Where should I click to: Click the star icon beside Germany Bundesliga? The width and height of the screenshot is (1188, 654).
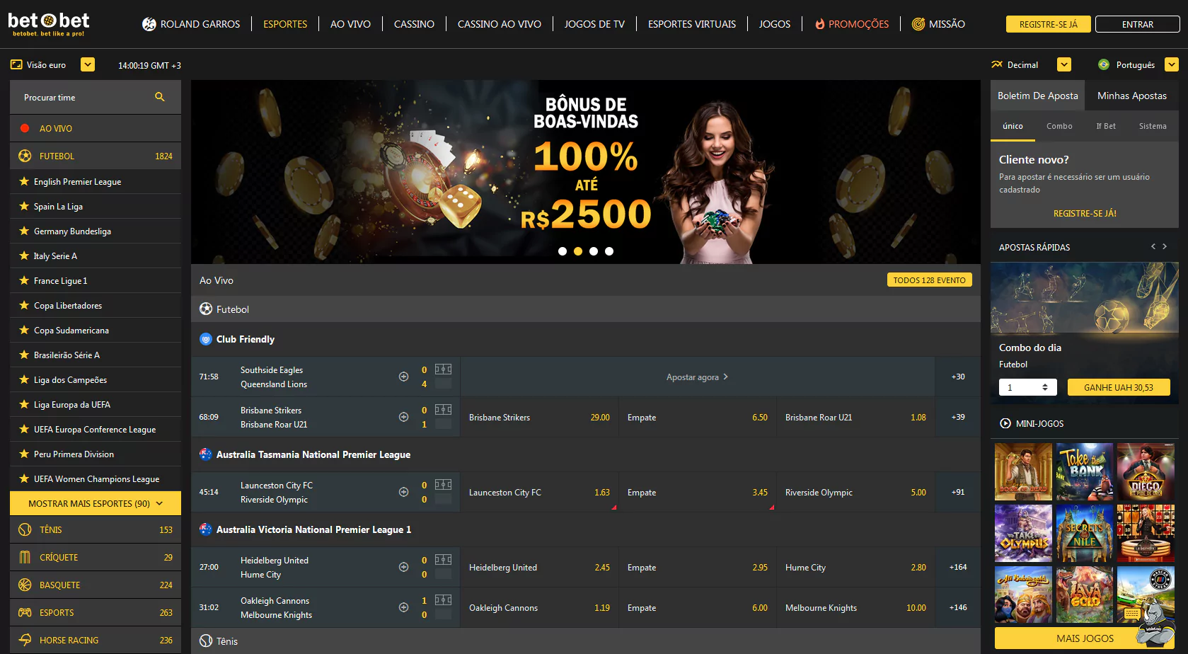[x=24, y=231]
